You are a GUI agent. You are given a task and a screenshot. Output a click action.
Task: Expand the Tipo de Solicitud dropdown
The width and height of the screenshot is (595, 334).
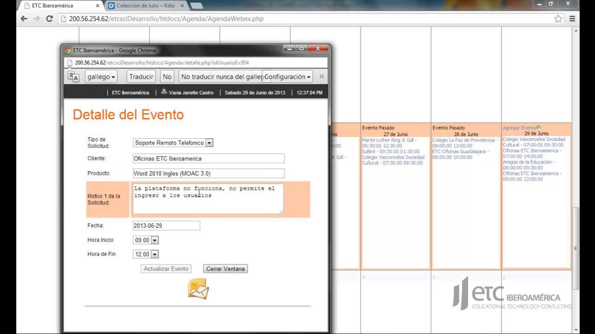[x=209, y=143]
